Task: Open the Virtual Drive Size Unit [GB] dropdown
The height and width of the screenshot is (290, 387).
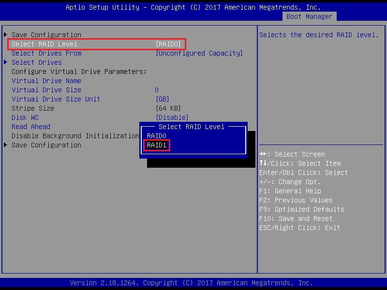Action: [x=162, y=99]
